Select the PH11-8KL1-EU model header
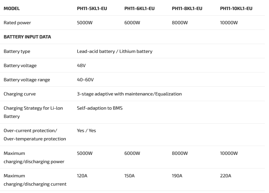This screenshot has width=269, height=193. pyautogui.click(x=187, y=9)
